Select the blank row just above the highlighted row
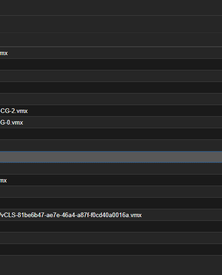 pyautogui.click(x=111, y=145)
